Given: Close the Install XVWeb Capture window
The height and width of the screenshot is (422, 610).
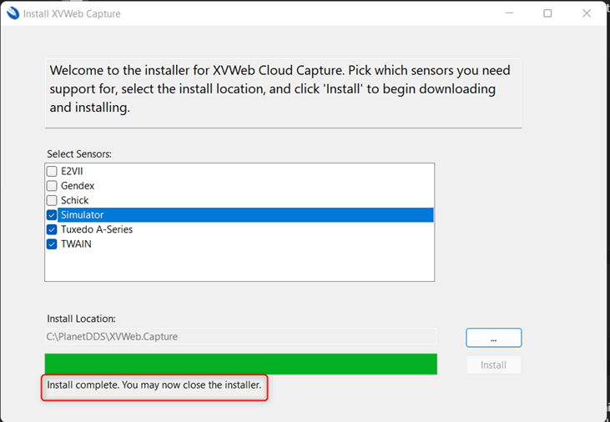Looking at the screenshot, I should tap(587, 13).
